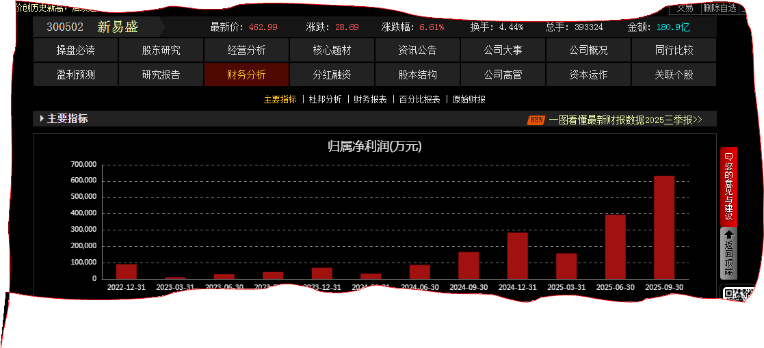The image size is (764, 348).
Task: Open the 分红融资 section
Action: (x=332, y=75)
